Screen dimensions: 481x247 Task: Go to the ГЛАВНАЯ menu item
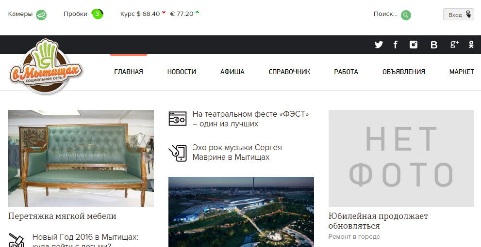coord(129,72)
